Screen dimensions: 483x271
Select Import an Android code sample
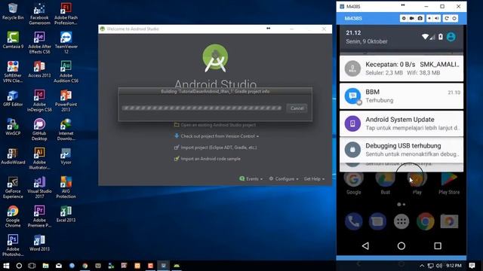tap(208, 159)
